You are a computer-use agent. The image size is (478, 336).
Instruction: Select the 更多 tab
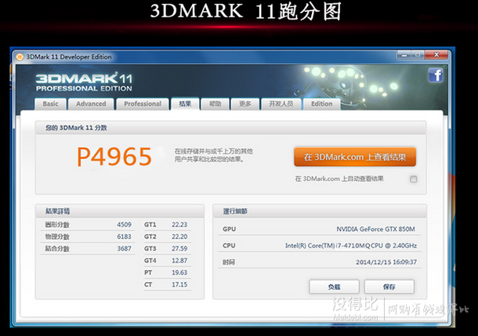coord(245,104)
